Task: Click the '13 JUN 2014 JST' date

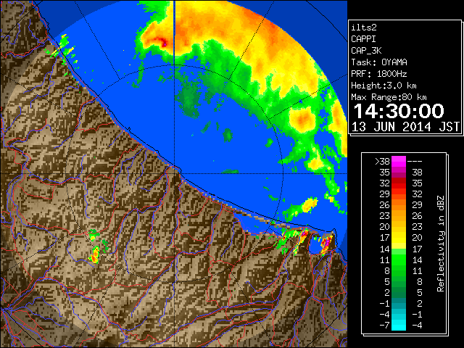Action: pyautogui.click(x=405, y=127)
